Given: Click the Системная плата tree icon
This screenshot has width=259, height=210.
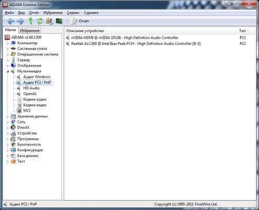Looking at the screenshot, I should point(13,48).
